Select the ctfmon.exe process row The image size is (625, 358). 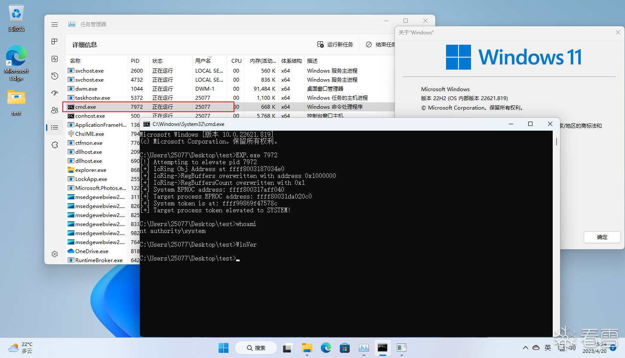(x=103, y=143)
